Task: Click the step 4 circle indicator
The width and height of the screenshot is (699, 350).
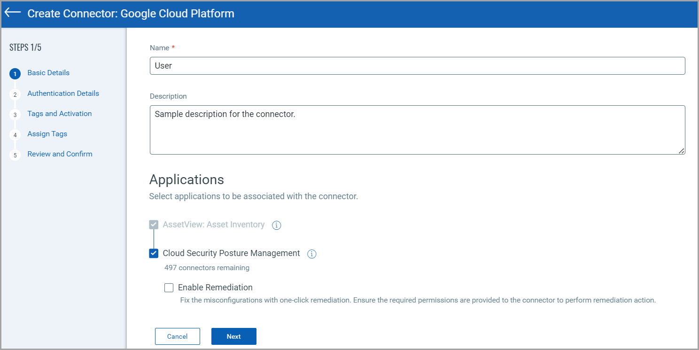Action: click(15, 134)
